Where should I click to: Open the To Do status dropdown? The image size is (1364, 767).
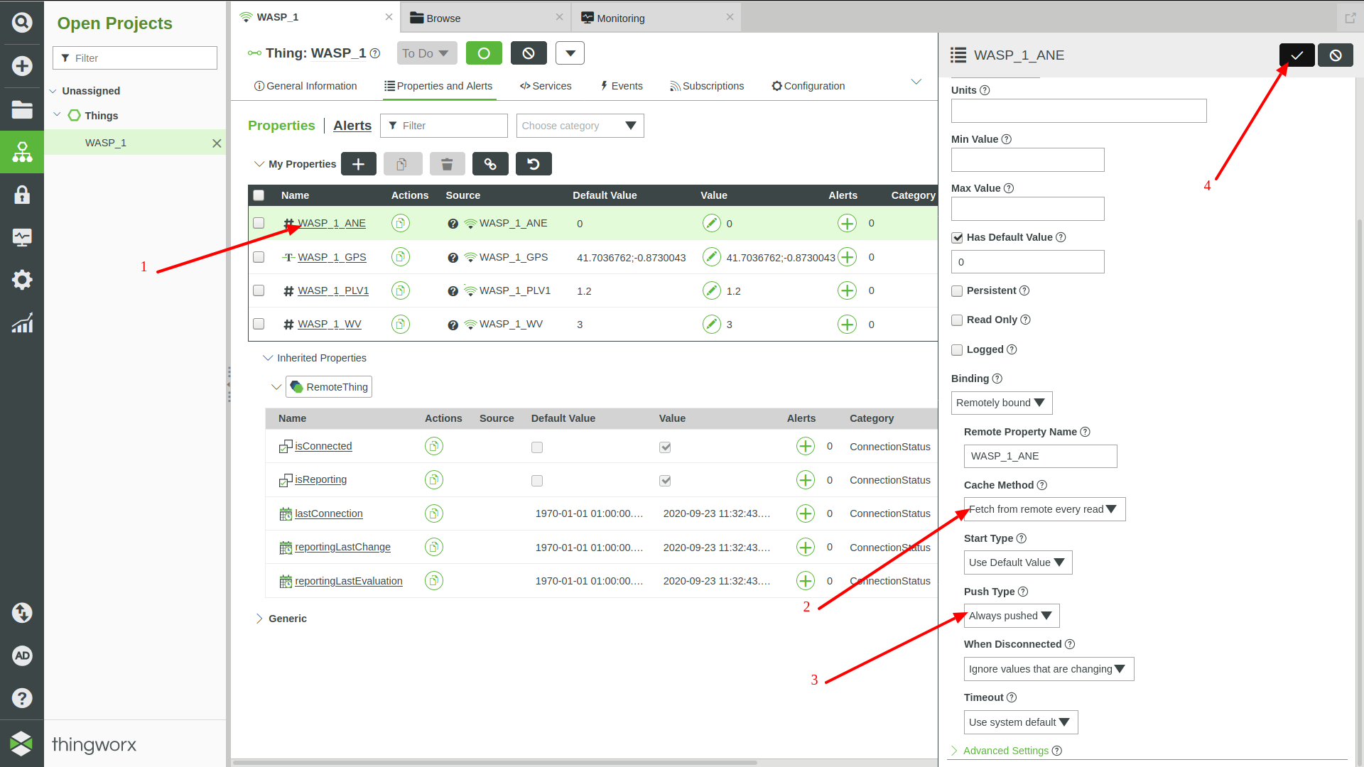click(427, 53)
